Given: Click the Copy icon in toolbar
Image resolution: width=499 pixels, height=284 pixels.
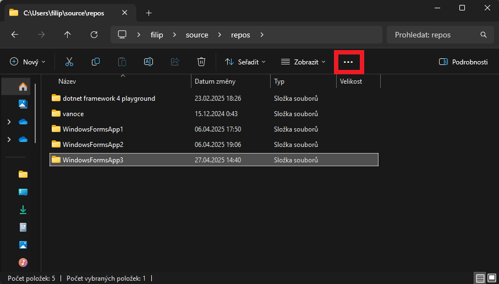Looking at the screenshot, I should tap(96, 62).
